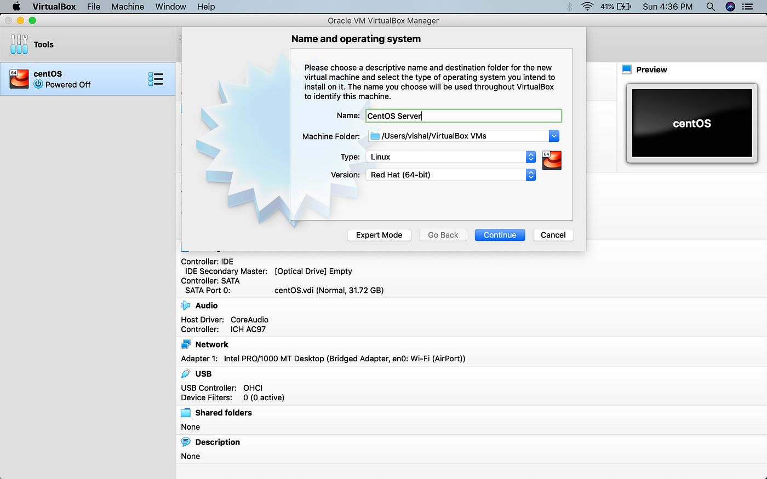
Task: Open the File menu
Action: click(x=94, y=7)
